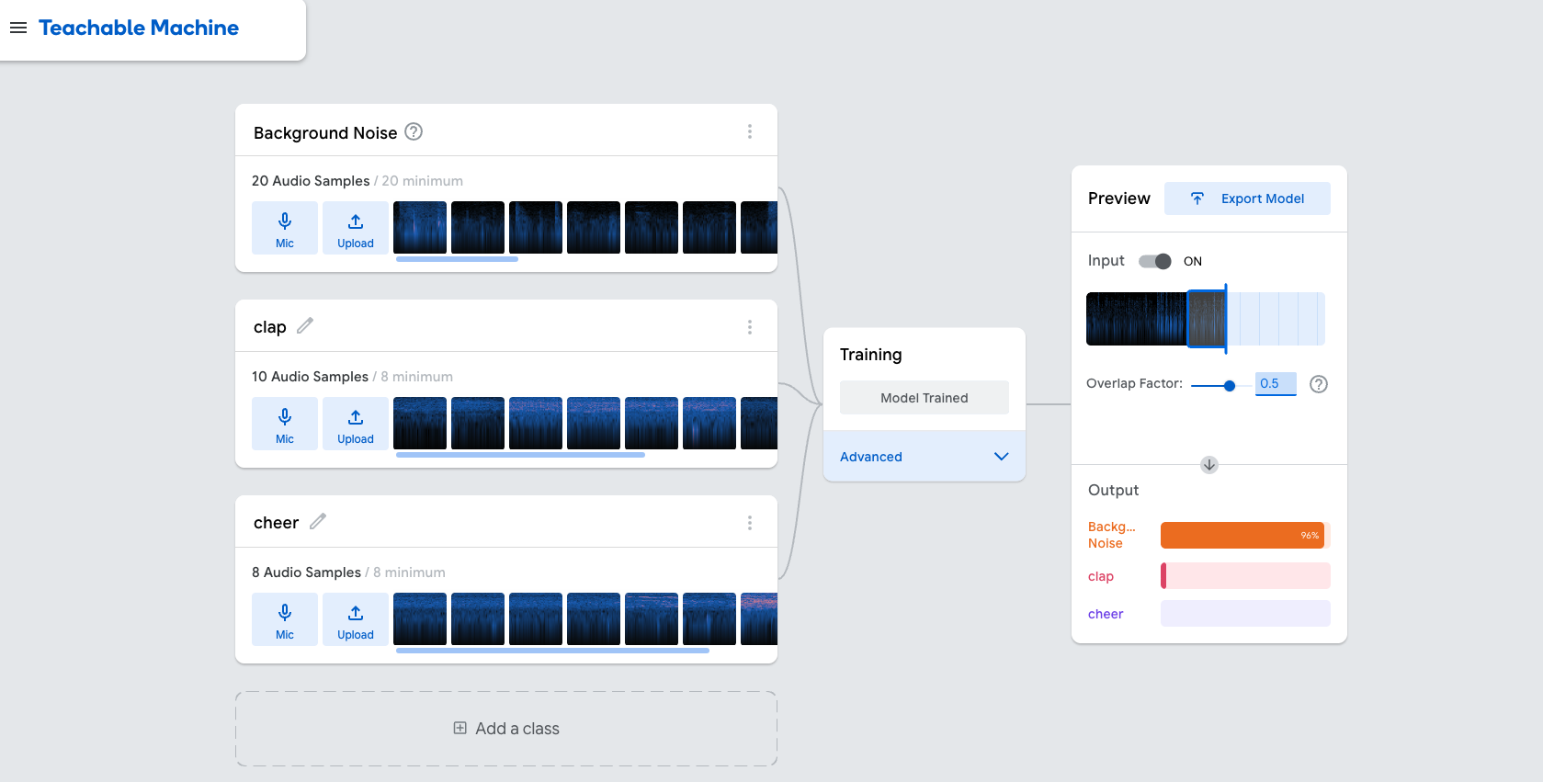Click the clap samples horizontal scrollbar

(x=520, y=455)
